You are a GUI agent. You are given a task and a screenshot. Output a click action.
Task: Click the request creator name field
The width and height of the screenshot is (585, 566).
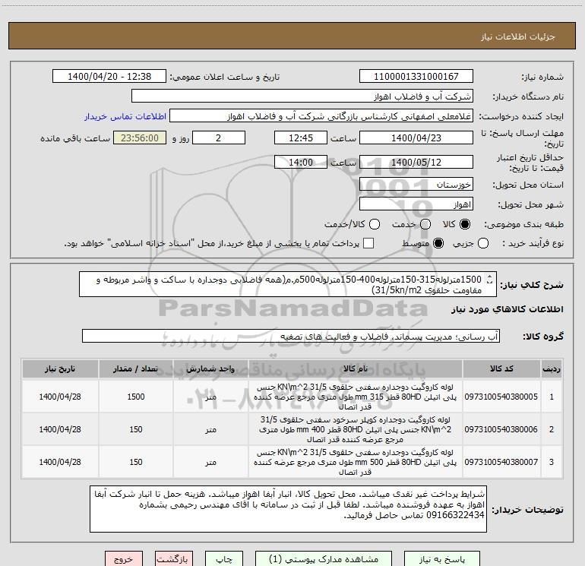click(321, 116)
